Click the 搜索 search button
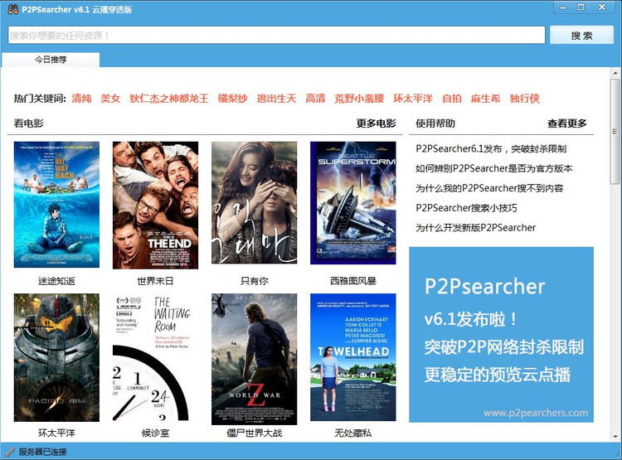Screen dimensions: 622x460 click(581, 36)
